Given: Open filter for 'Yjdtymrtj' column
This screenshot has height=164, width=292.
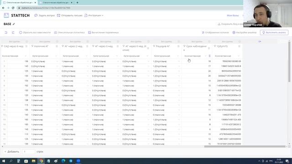Looking at the screenshot, I should coord(215,46).
